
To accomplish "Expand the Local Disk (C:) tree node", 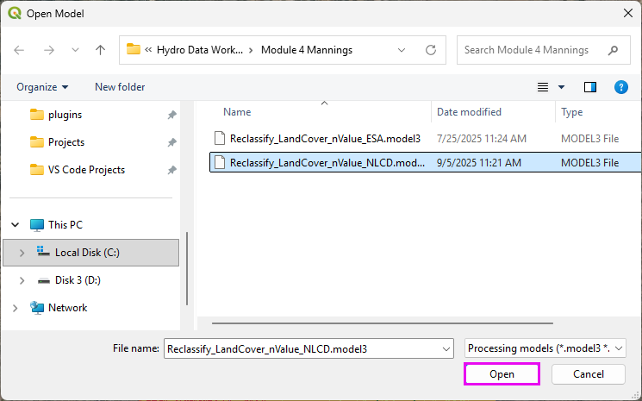I will tap(22, 253).
